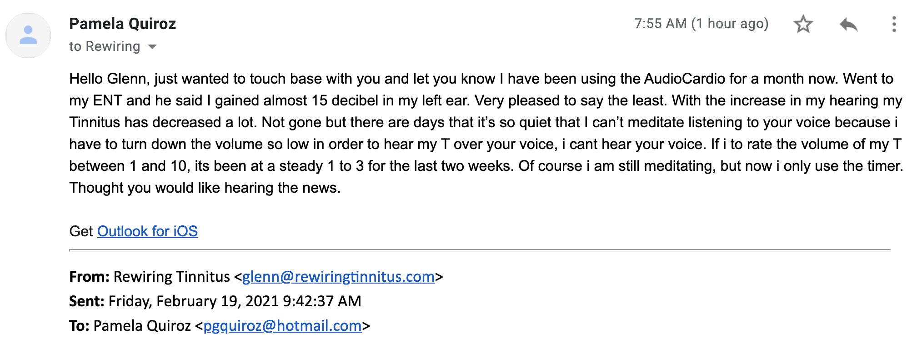This screenshot has width=922, height=339.
Task: Click the horizontal divider above quoted header
Action: 480,250
